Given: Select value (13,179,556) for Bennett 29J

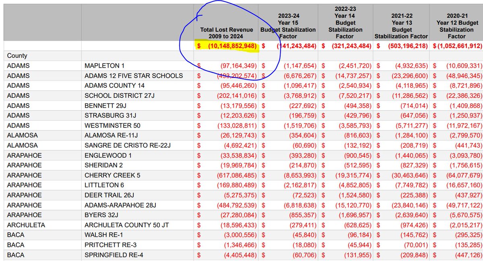Looking at the screenshot, I should (x=238, y=105).
